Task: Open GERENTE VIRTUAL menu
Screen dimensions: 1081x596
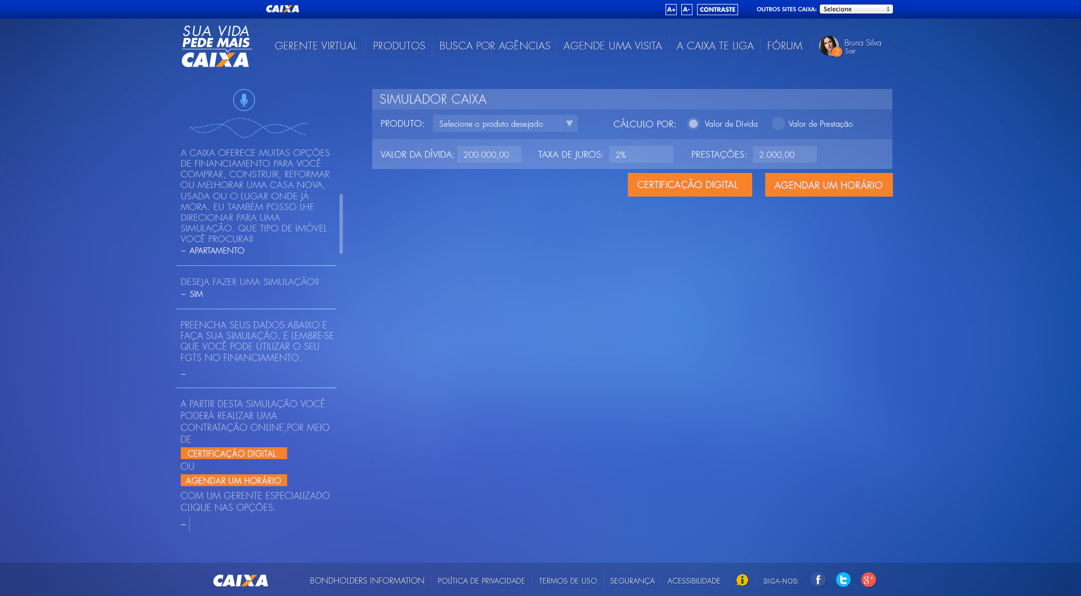Action: point(316,46)
